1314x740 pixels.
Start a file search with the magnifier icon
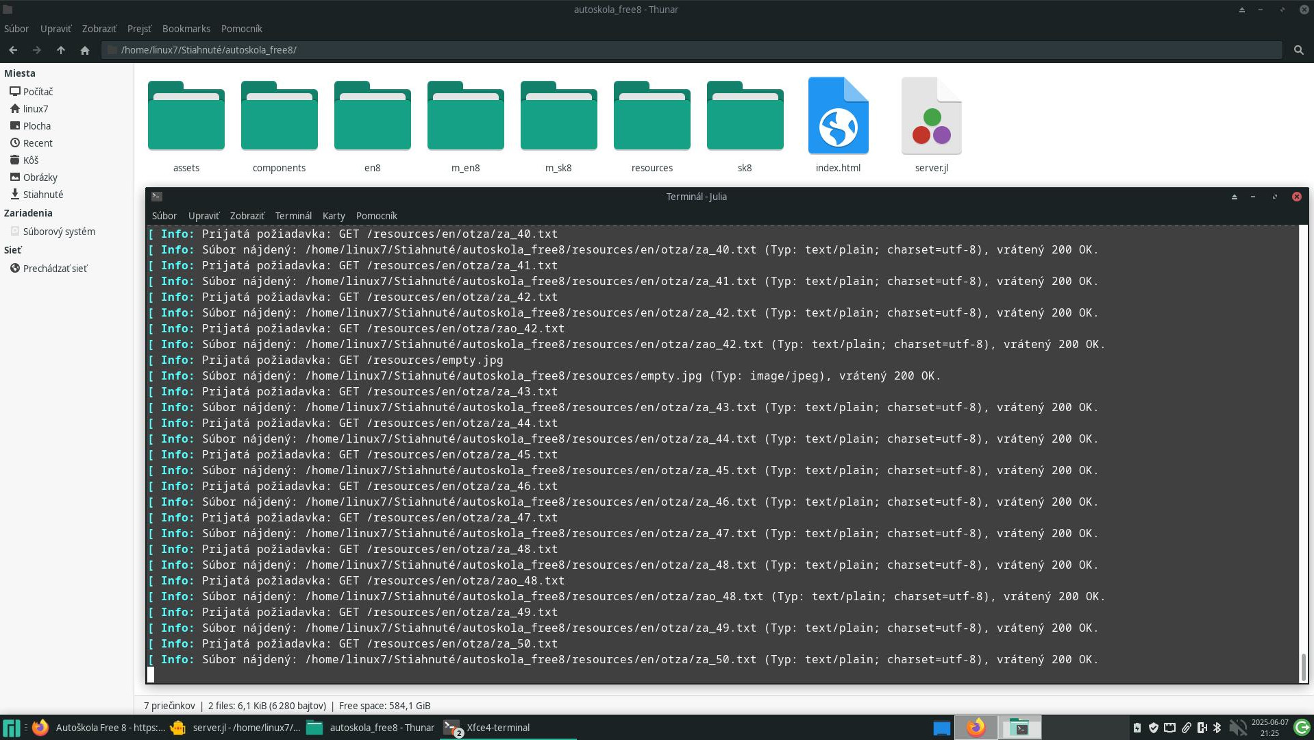pos(1299,49)
